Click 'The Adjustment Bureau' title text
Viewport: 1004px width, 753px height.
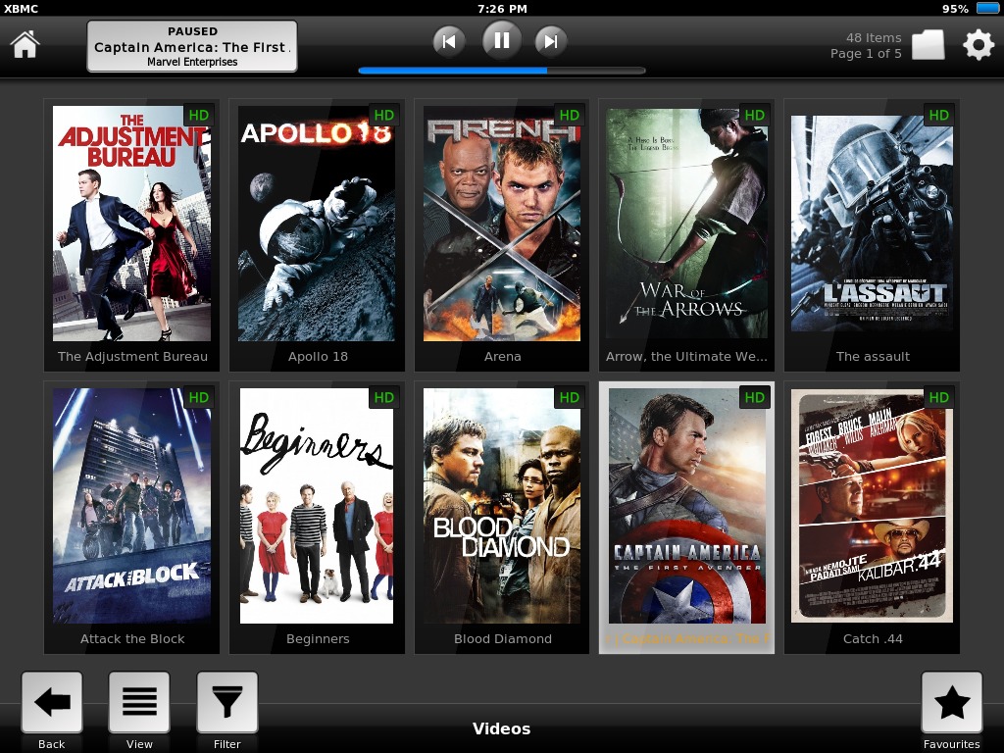[x=132, y=357]
